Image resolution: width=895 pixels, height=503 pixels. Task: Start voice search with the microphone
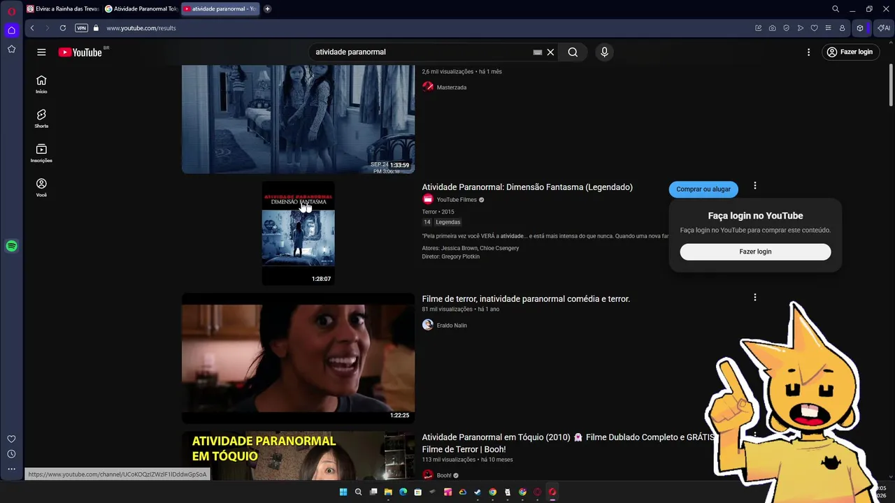point(605,52)
